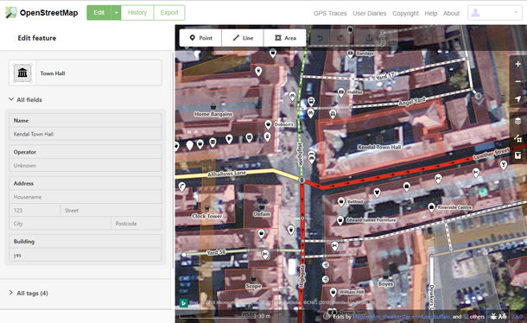Click the Clock Tower building icon
Image resolution: width=527 pixels, height=323 pixels.
(x=207, y=208)
